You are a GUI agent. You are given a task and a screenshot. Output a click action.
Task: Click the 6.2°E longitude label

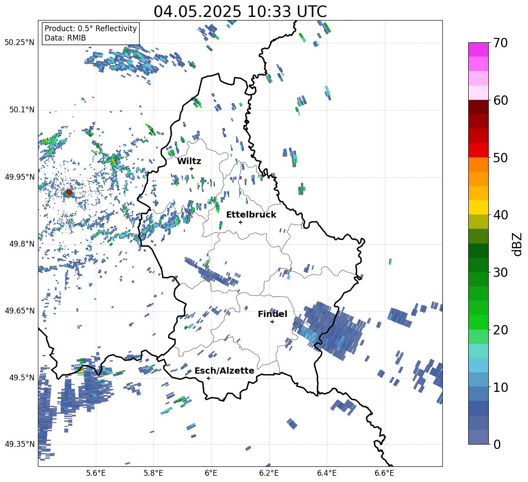269,474
